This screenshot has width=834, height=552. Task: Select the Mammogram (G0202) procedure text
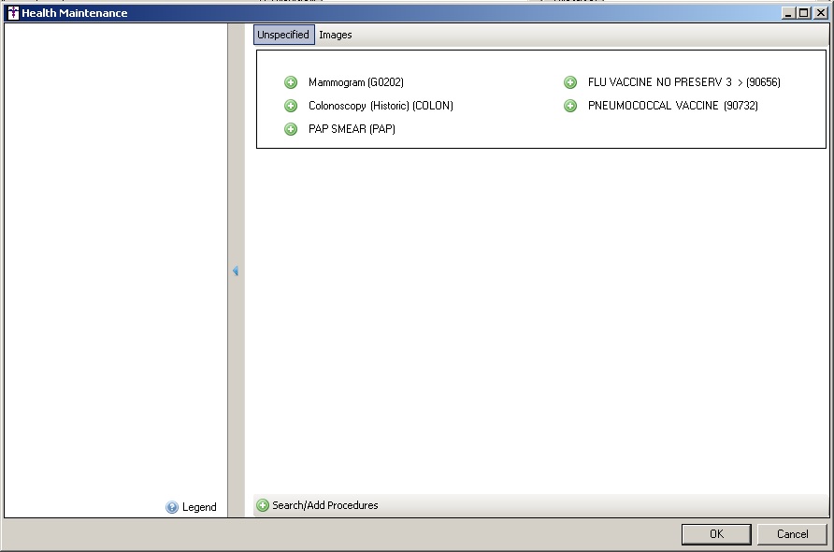[356, 83]
